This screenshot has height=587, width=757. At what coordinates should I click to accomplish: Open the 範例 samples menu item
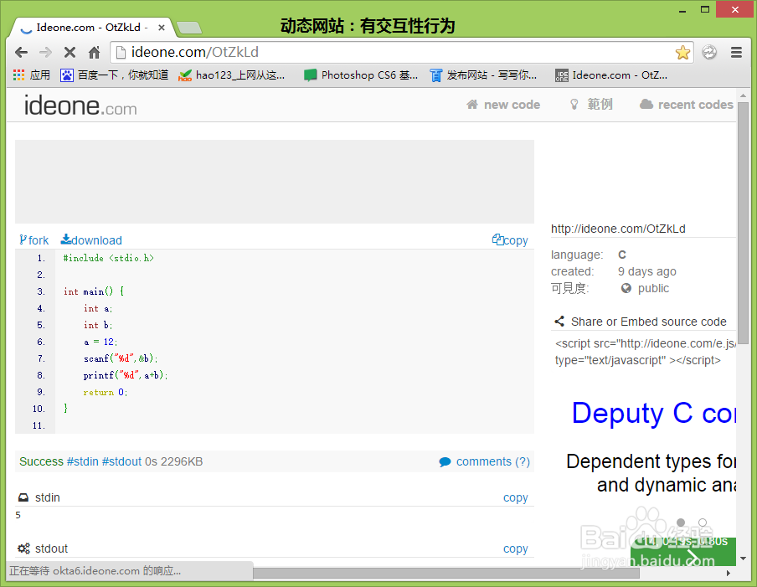click(x=591, y=105)
